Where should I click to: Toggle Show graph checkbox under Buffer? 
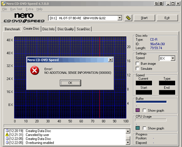pos(144,110)
